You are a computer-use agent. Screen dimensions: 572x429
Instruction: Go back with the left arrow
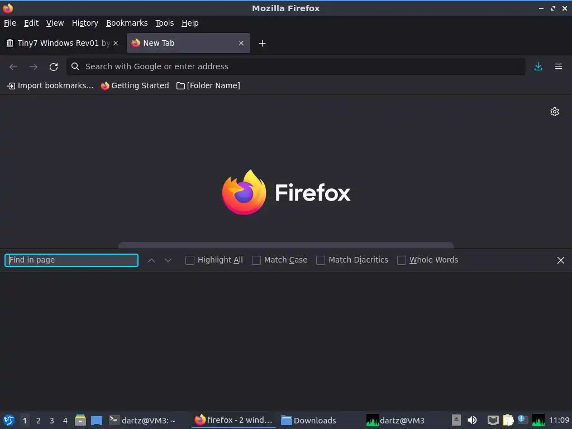(13, 67)
